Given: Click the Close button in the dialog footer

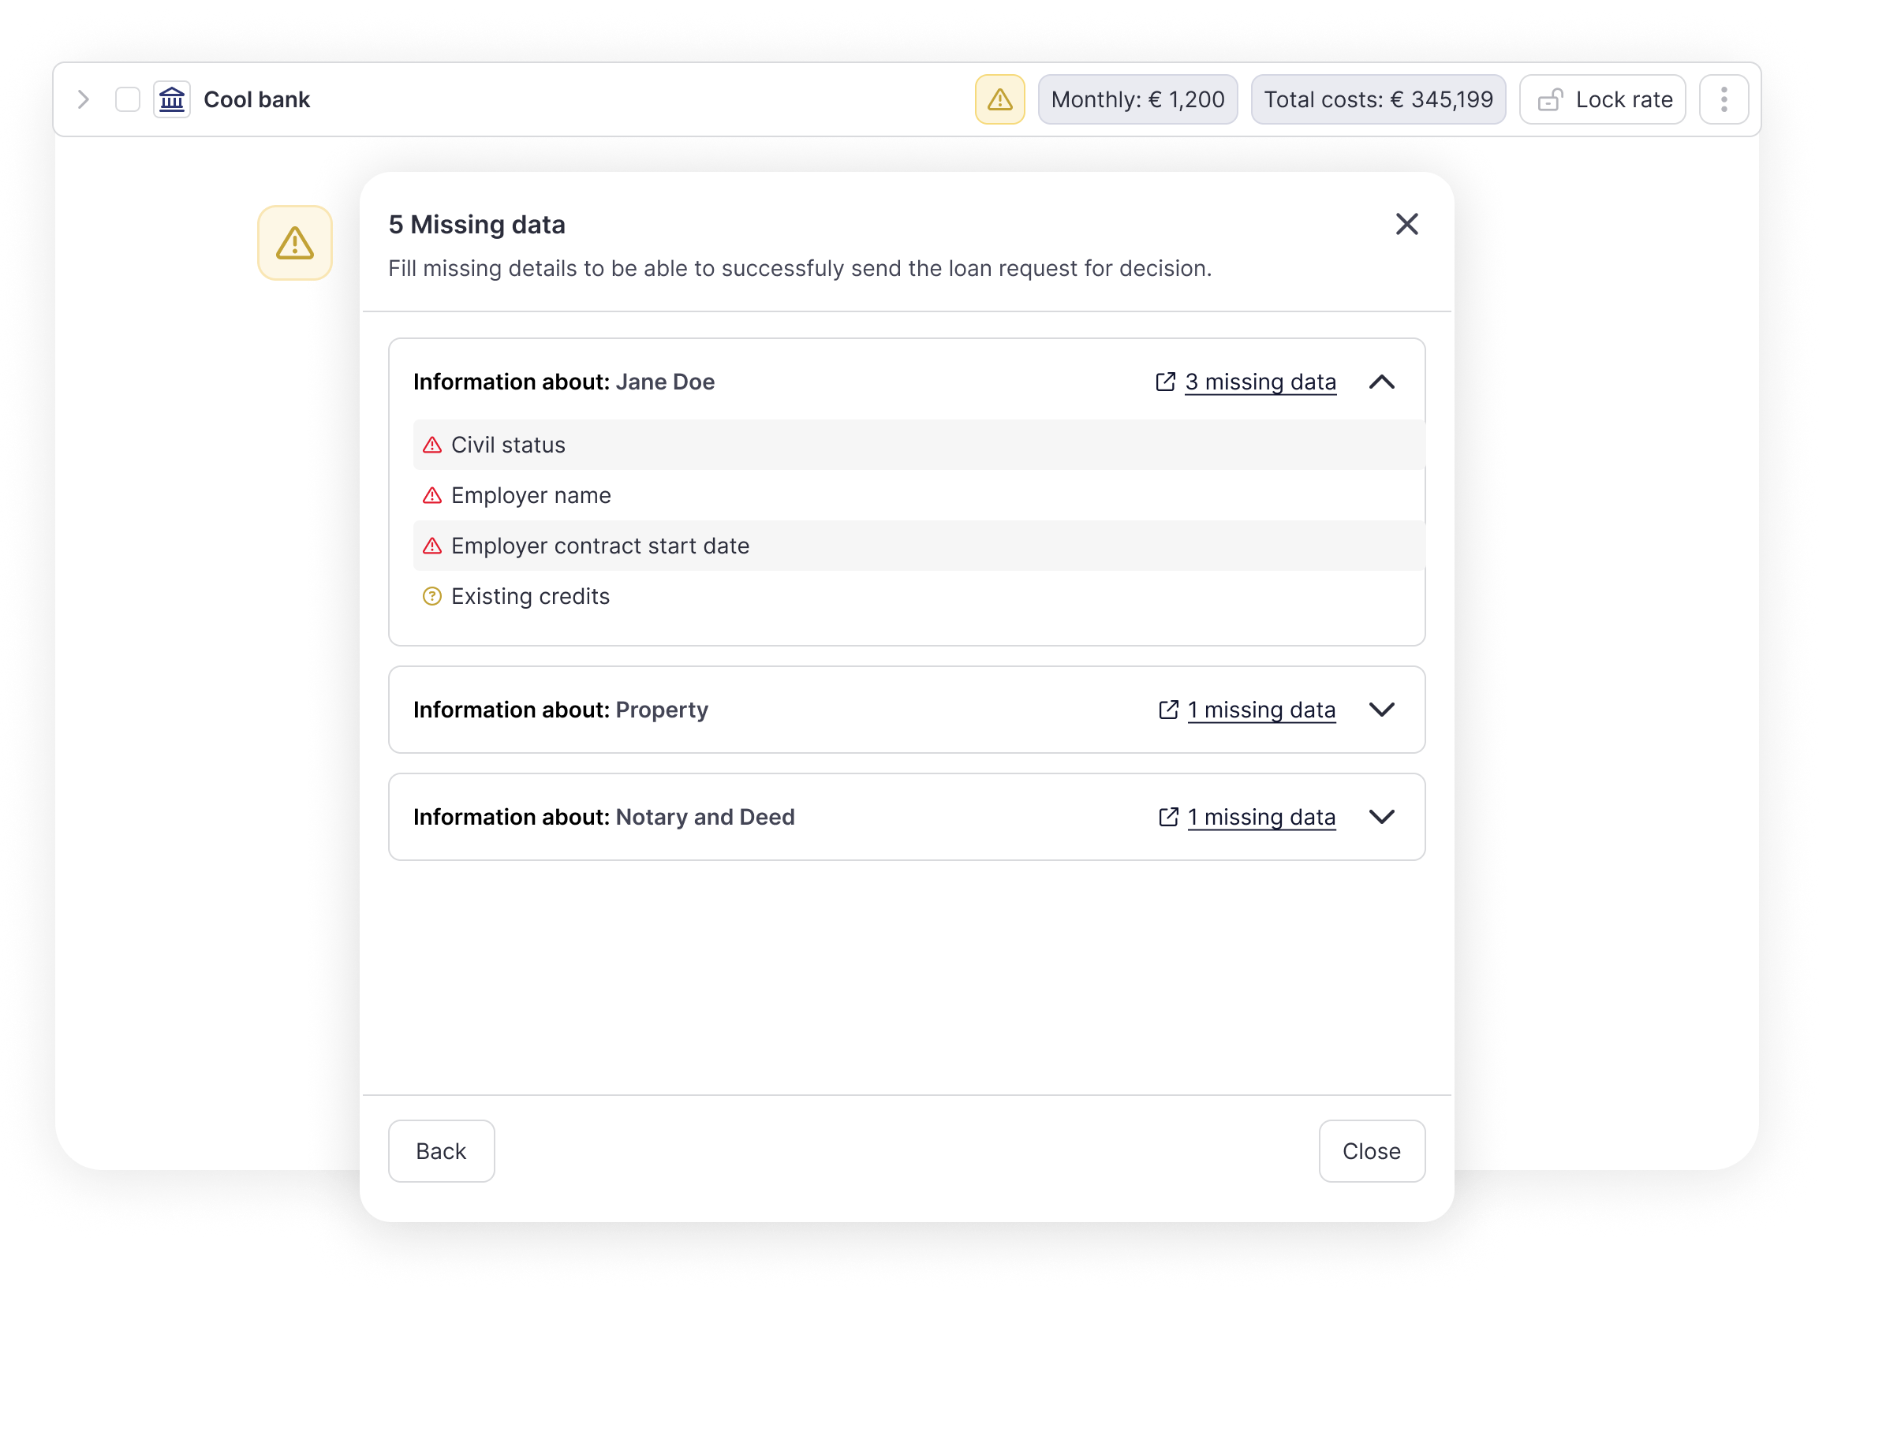Looking at the screenshot, I should click(x=1372, y=1152).
